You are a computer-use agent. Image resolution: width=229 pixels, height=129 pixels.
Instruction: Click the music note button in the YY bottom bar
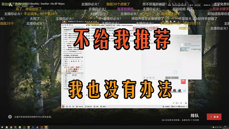(x=88, y=107)
